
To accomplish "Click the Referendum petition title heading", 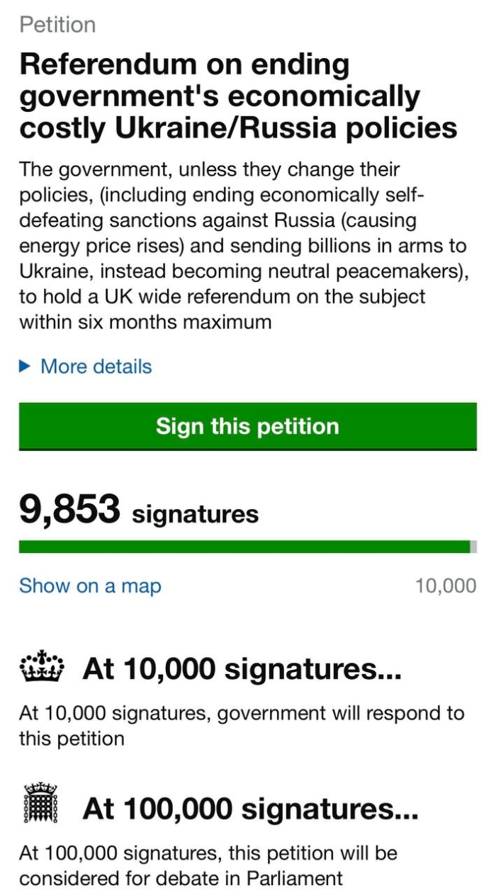I will coord(237,96).
